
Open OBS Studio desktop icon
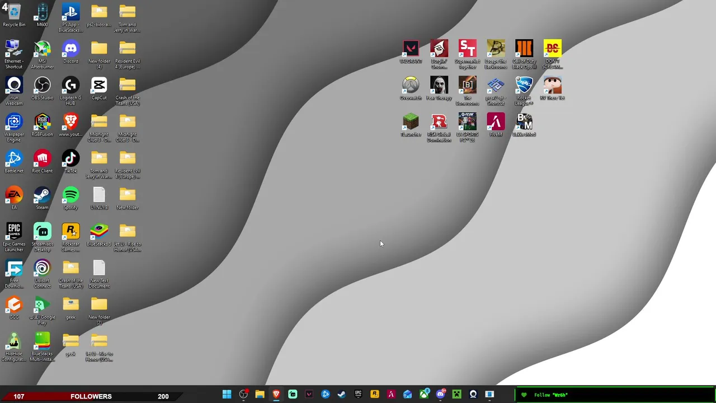pyautogui.click(x=42, y=88)
